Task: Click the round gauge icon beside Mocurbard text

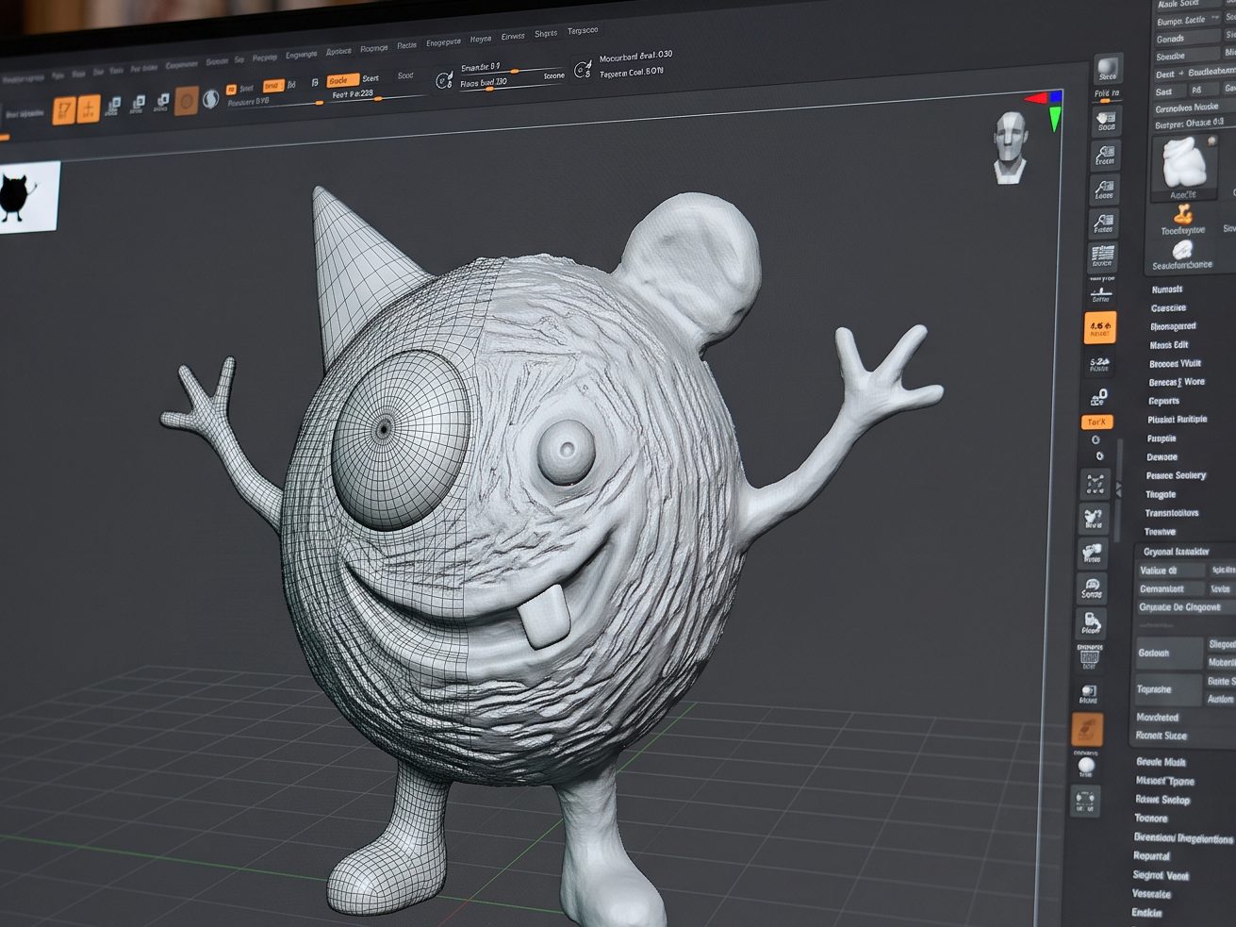Action: (584, 69)
